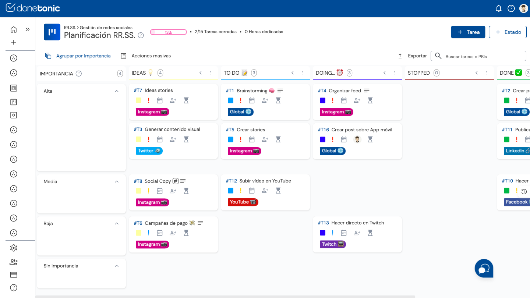The image size is (530, 298).
Task: Open the support chat bubble
Action: pos(484,269)
